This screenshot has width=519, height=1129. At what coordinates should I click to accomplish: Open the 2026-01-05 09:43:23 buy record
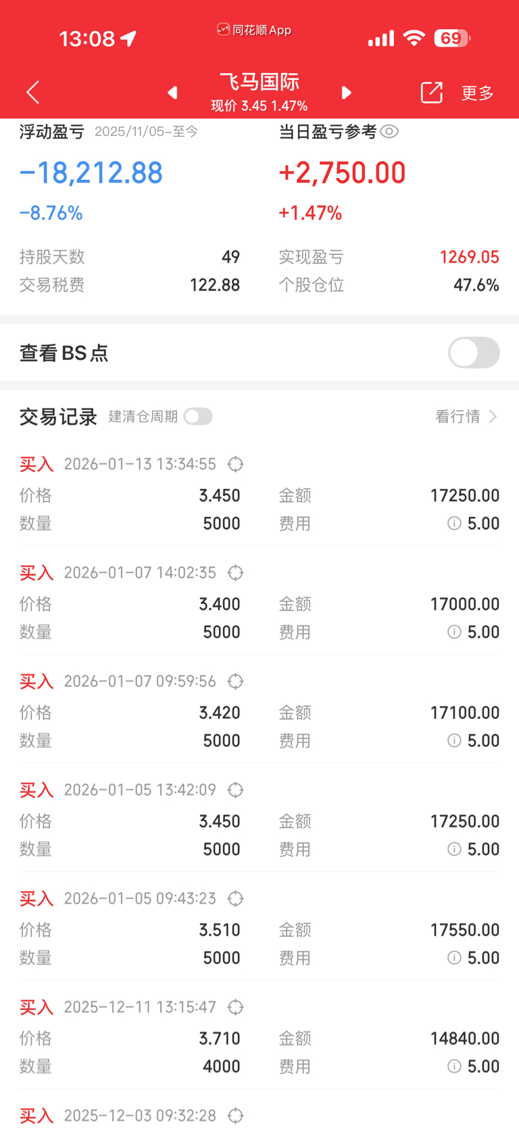(x=259, y=927)
